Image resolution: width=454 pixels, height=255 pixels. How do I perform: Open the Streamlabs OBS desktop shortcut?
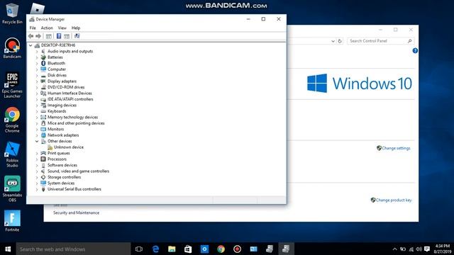click(x=12, y=189)
